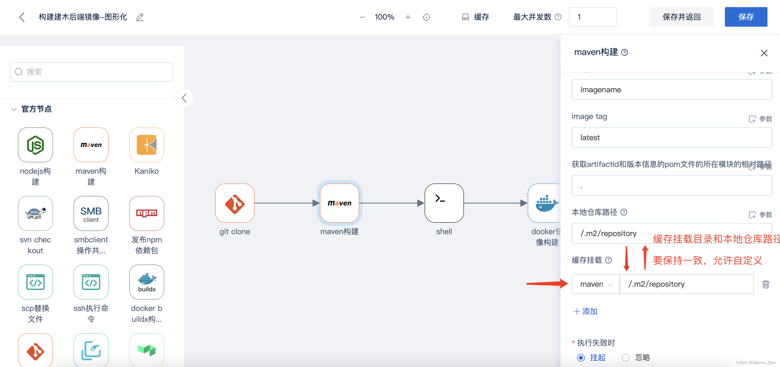Image resolution: width=780 pixels, height=367 pixels.
Task: Click the 本地仓库路径 input field
Action: (x=672, y=233)
